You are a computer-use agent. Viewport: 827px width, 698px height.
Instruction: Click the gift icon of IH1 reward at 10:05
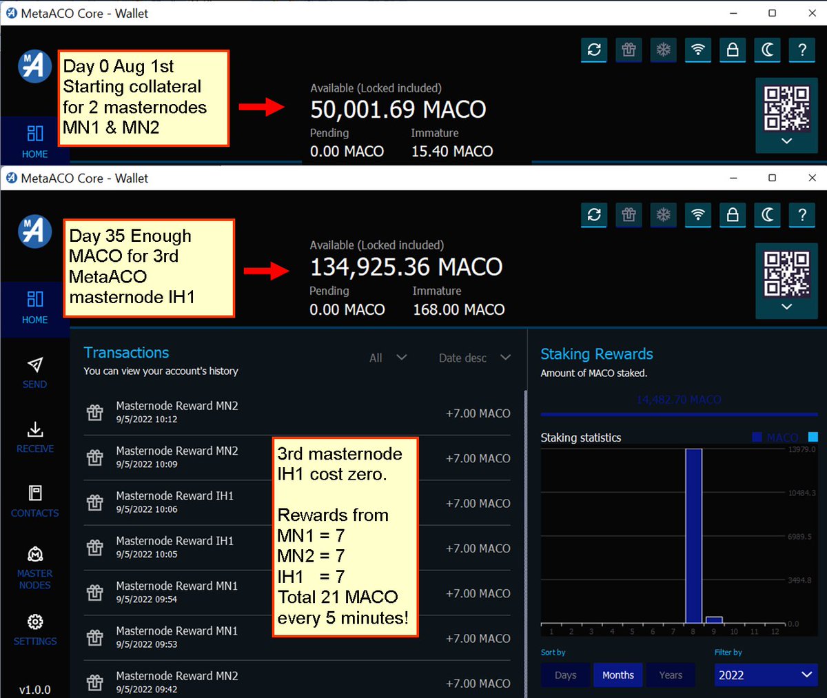coord(95,547)
